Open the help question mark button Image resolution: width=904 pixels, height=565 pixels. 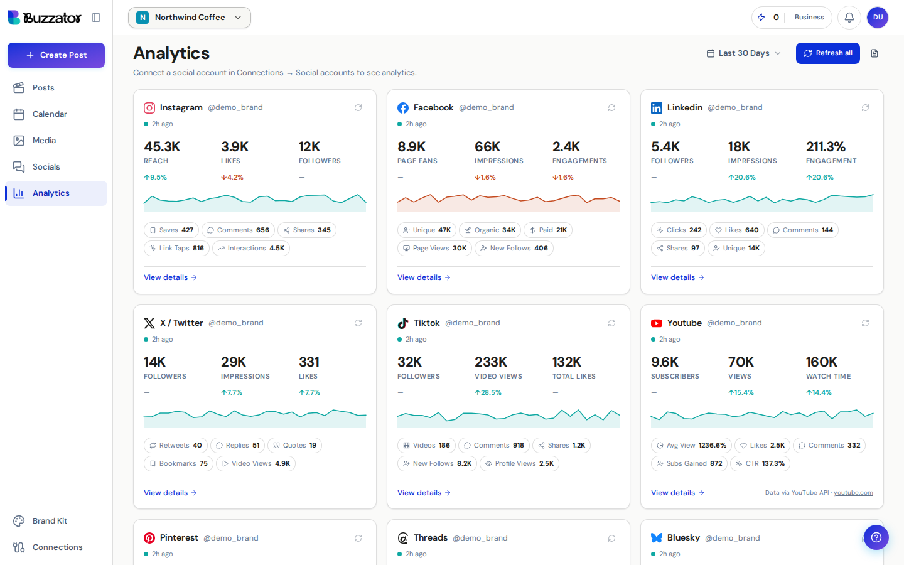point(876,537)
